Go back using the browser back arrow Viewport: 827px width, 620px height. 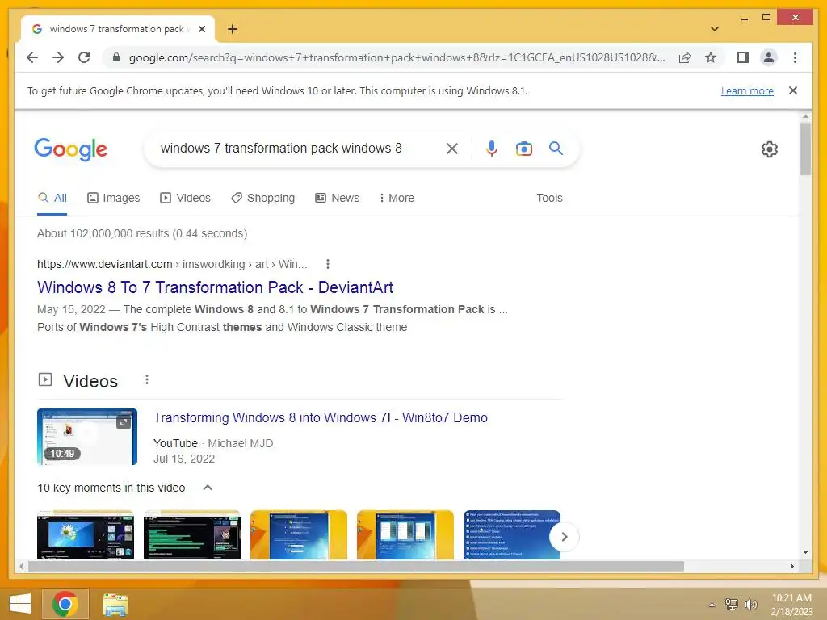[x=32, y=57]
